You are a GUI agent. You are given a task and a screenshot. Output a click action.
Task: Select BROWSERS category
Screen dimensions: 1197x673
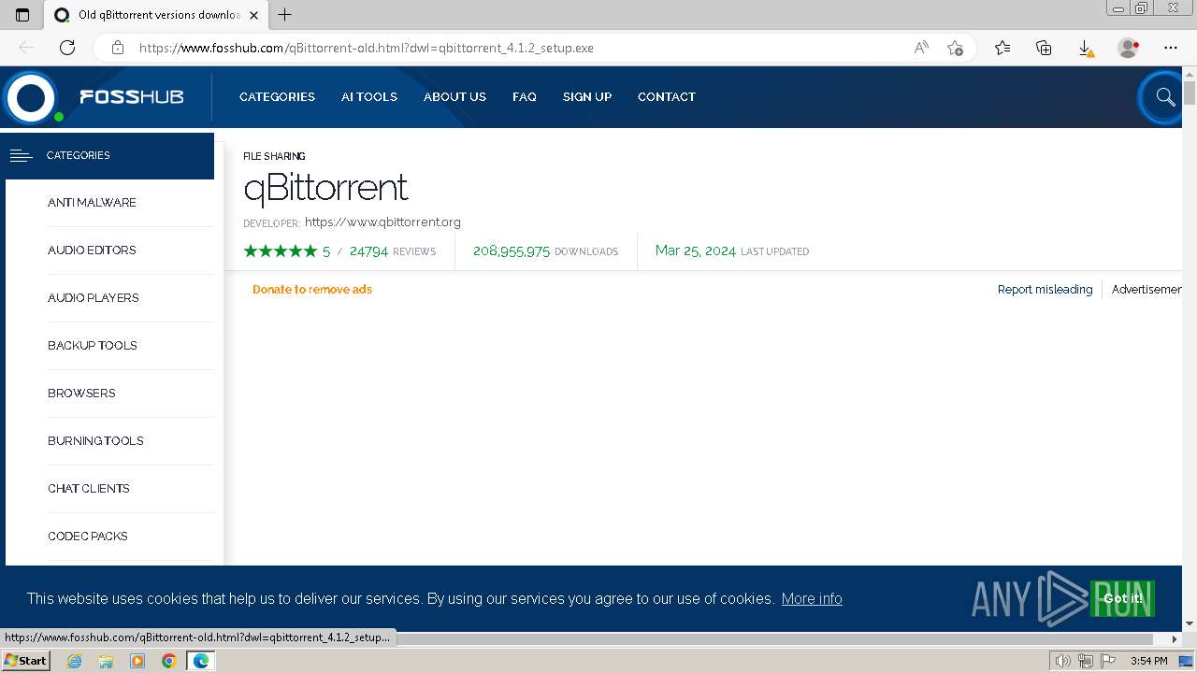click(x=81, y=394)
